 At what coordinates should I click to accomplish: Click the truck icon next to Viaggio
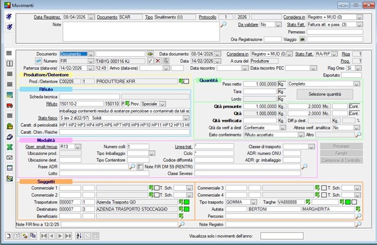point(303,40)
